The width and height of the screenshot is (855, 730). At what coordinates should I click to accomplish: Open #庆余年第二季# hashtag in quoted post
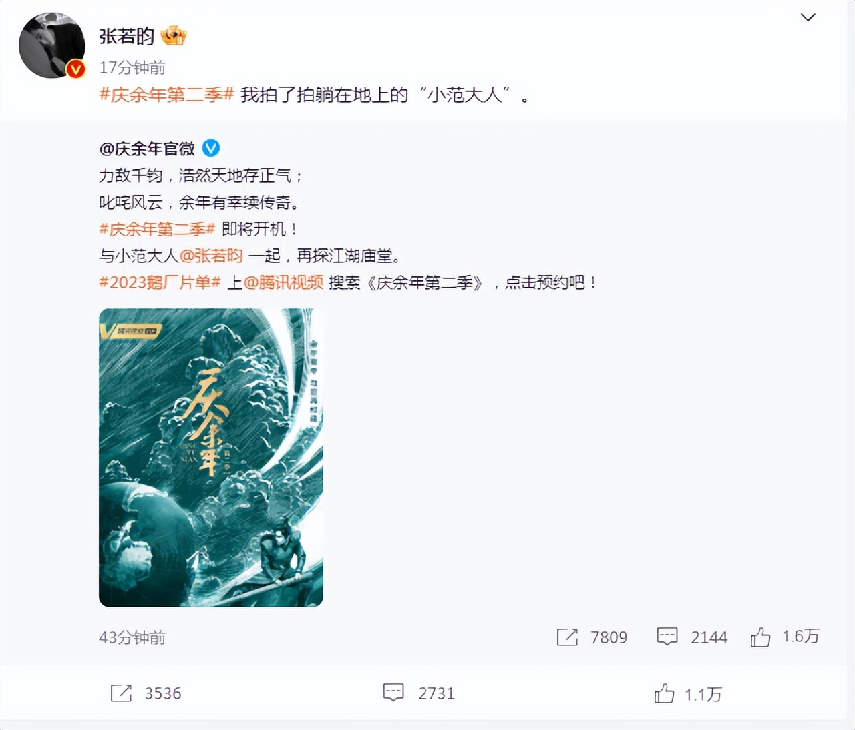pos(157,229)
